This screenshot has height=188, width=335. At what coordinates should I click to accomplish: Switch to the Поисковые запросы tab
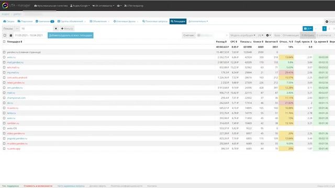(155, 21)
